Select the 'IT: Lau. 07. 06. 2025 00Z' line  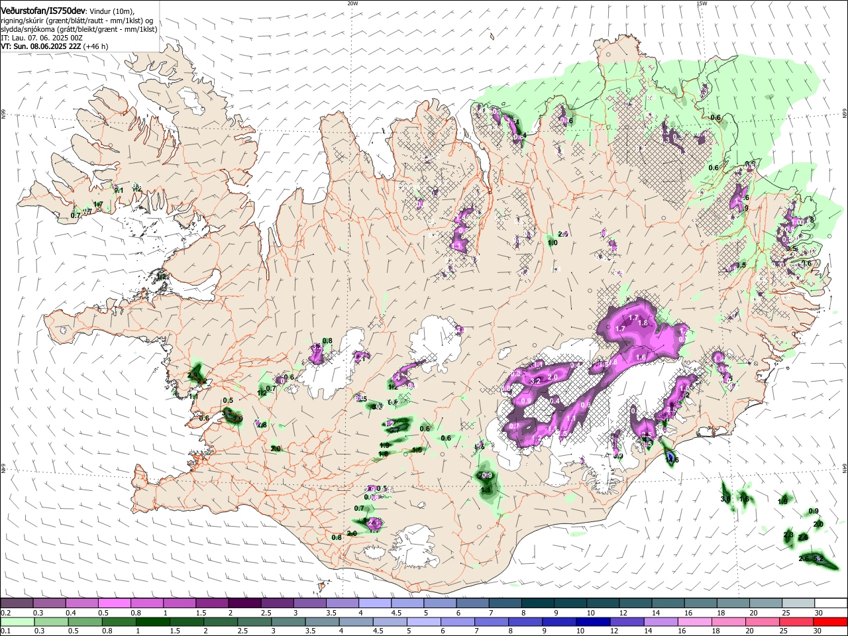(42, 38)
